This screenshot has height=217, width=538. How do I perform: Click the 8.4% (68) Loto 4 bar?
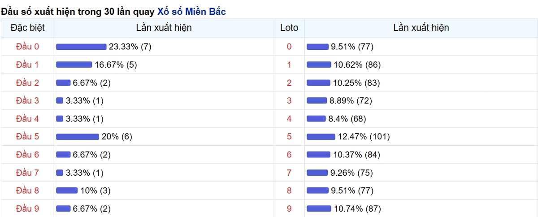(x=317, y=119)
